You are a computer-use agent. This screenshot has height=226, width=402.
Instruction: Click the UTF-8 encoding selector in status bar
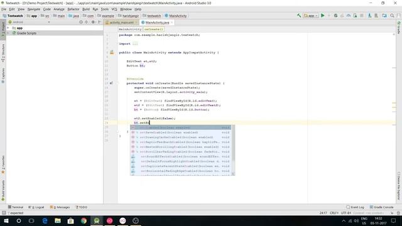tap(346, 213)
